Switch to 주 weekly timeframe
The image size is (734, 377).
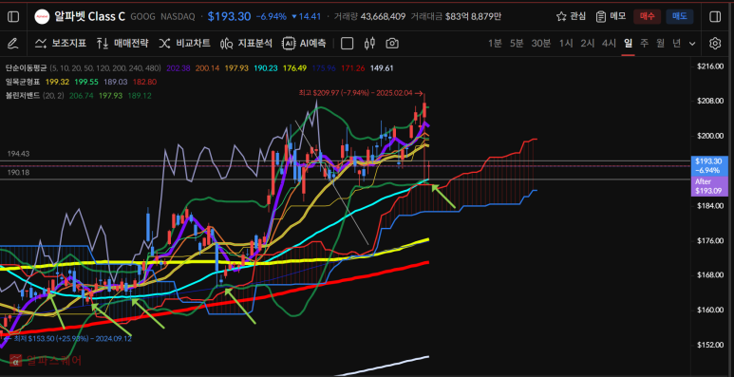(644, 44)
